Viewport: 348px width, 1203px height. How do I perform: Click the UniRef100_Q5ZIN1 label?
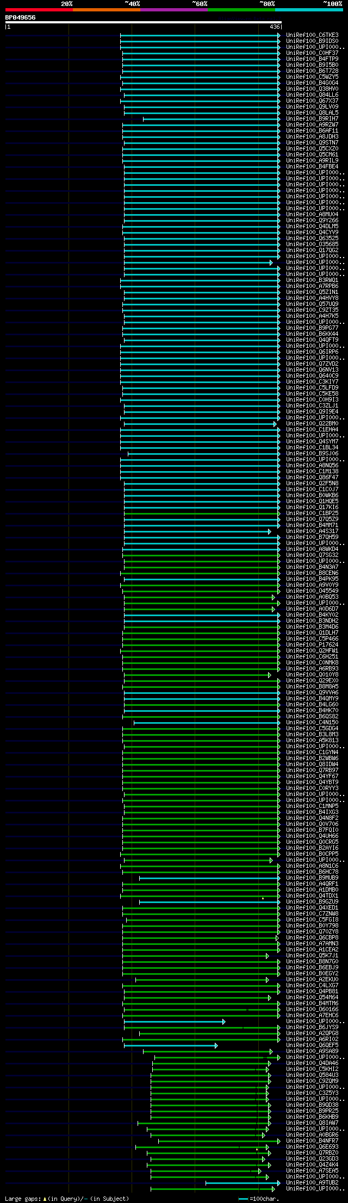pos(312,292)
